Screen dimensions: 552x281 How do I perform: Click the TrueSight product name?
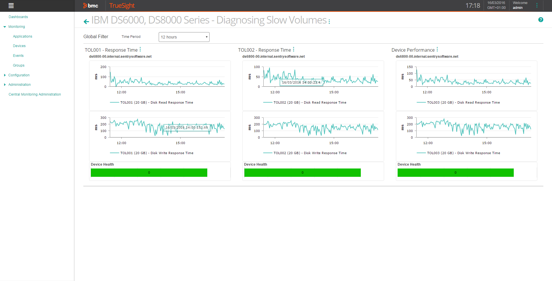[122, 5]
